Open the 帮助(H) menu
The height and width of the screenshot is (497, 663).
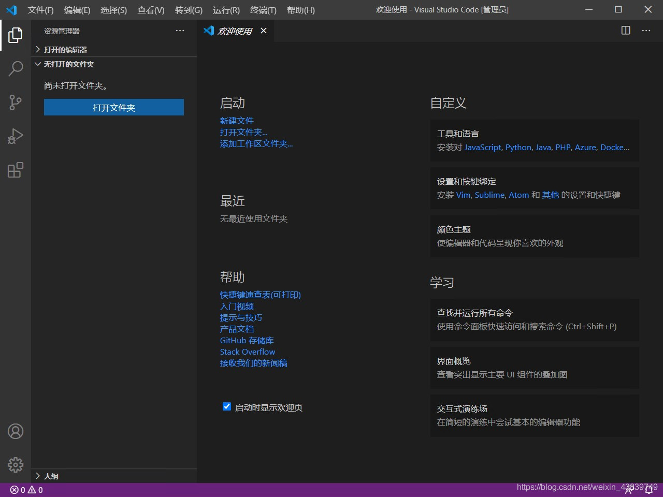(x=301, y=10)
